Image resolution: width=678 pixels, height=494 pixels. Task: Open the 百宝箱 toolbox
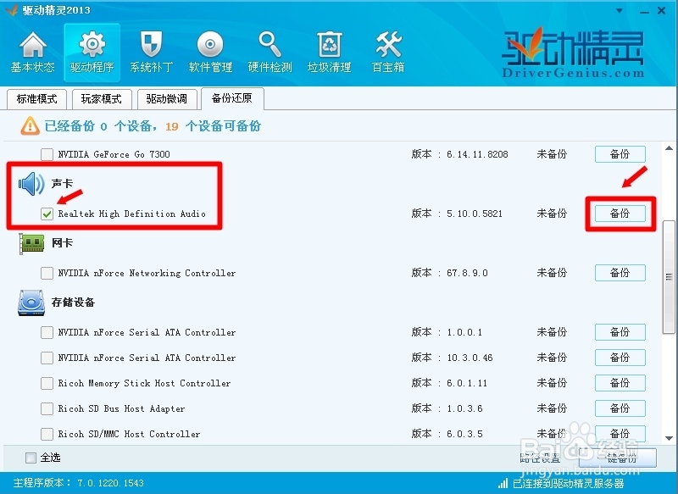point(388,53)
